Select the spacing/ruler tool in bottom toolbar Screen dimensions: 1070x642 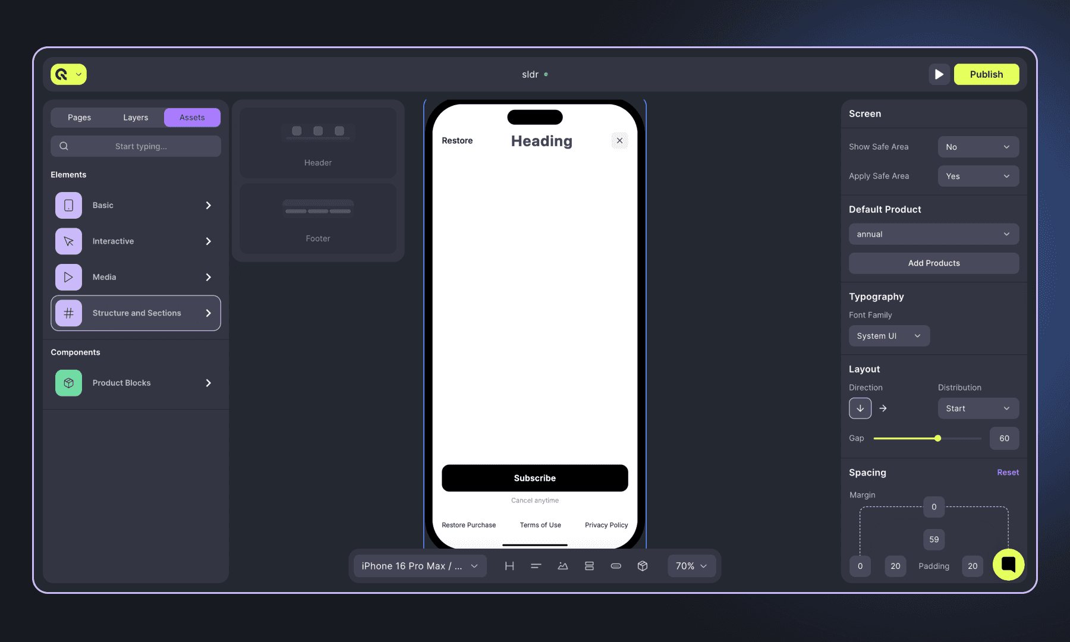click(509, 565)
